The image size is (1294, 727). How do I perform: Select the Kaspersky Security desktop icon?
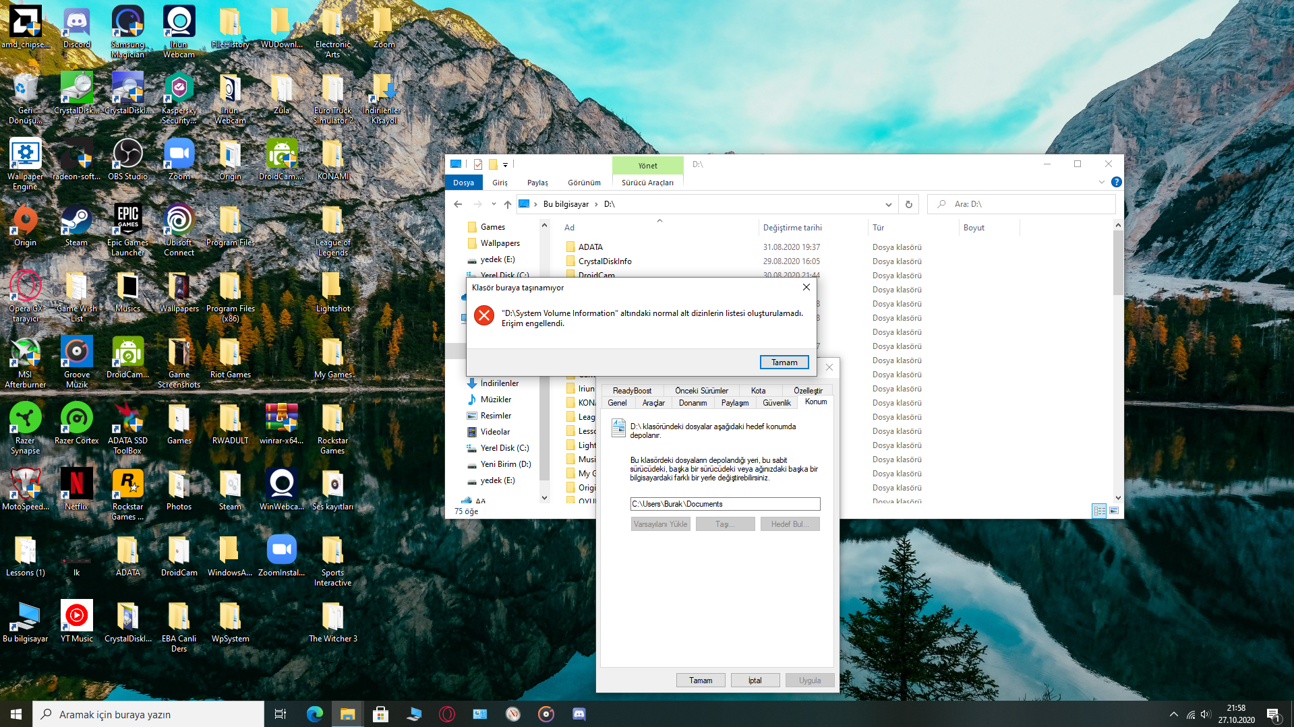pyautogui.click(x=179, y=98)
